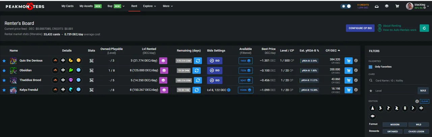Click the purple death skull icon for Thaddius Brood
This screenshot has height=137, width=432.
point(71,80)
